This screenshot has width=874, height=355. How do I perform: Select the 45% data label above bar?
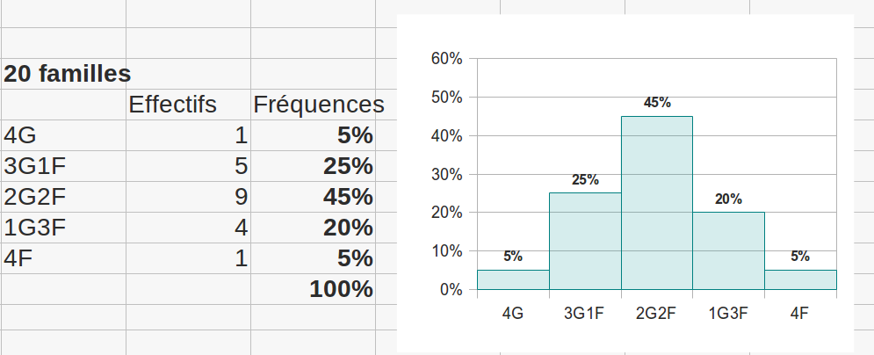click(657, 103)
